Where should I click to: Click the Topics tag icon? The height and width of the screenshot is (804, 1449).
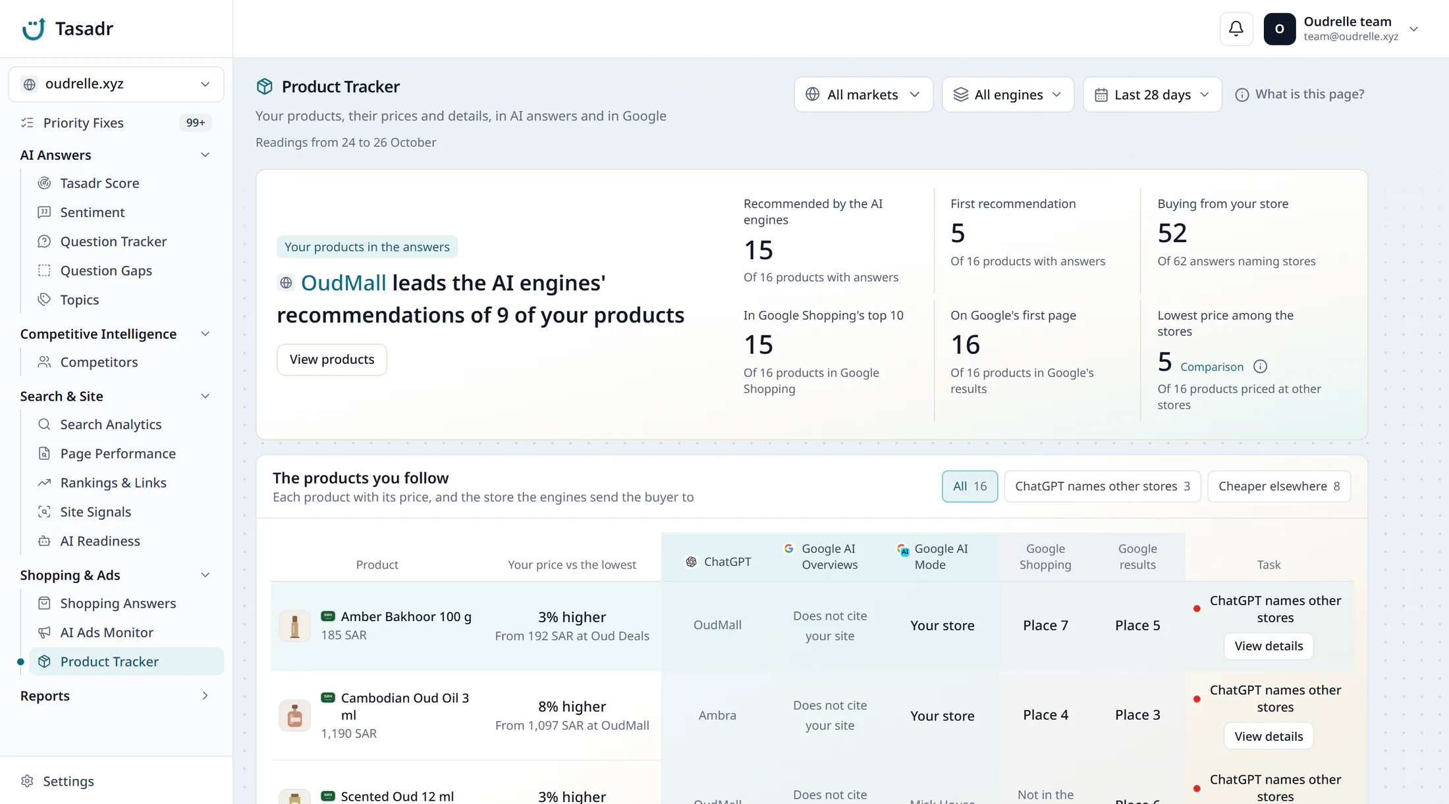(44, 299)
